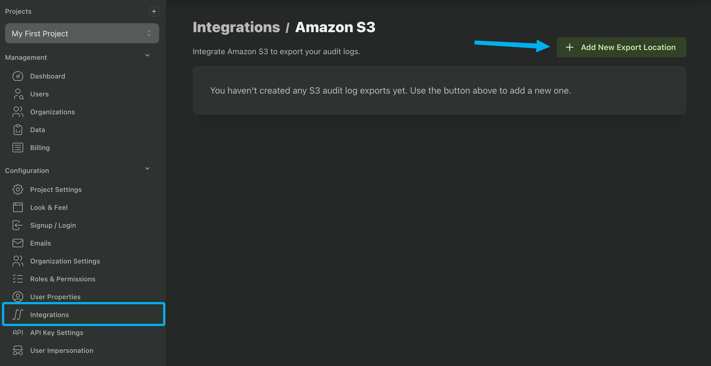Click the User Impersonation disguise icon
Viewport: 711px width, 366px height.
(x=18, y=350)
